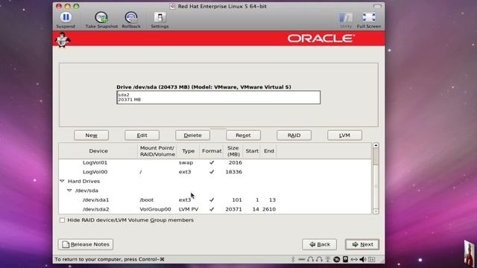Click the 'VolGroup00' cell
This screenshot has width=477, height=268.
coord(155,209)
